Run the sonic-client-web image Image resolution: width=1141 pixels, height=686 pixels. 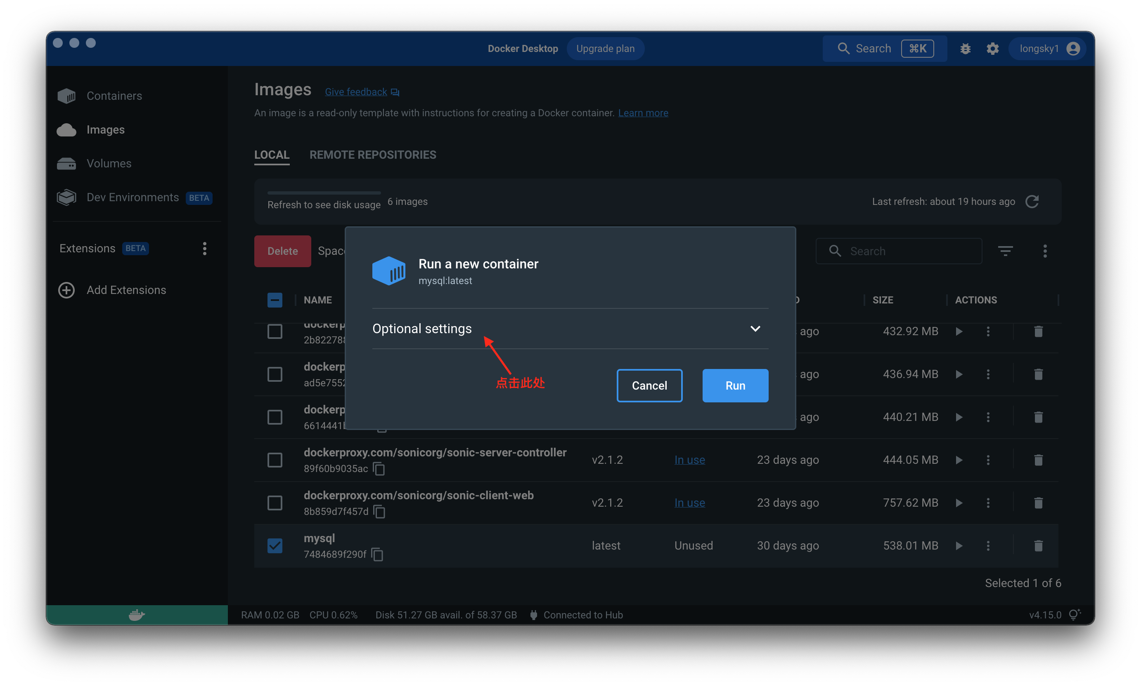pyautogui.click(x=959, y=503)
